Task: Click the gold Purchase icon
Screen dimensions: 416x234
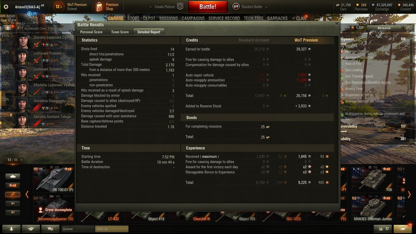Action: 358,5
